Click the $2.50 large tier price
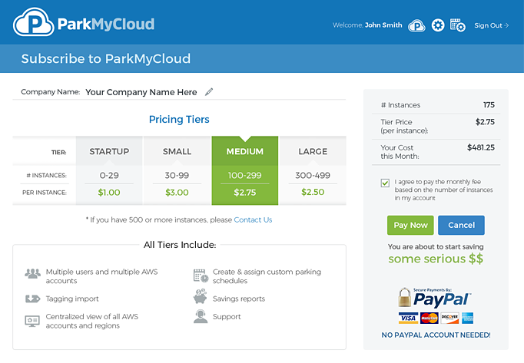524x363 pixels. click(x=313, y=192)
